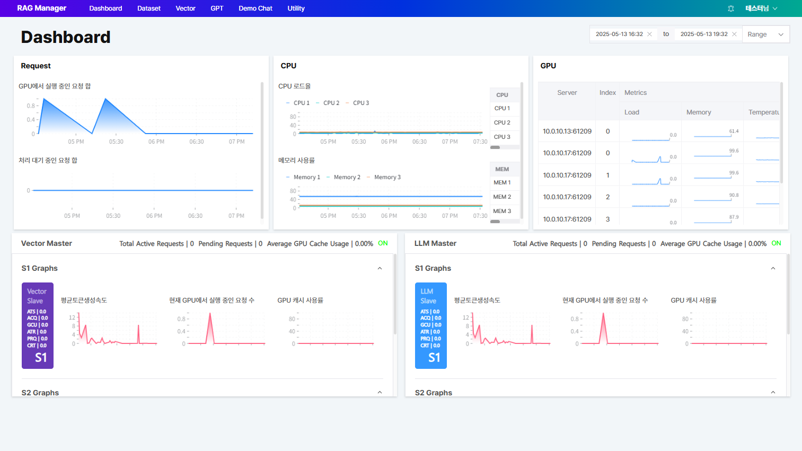Click Vector Master ON status
The width and height of the screenshot is (802, 451).
pos(383,243)
